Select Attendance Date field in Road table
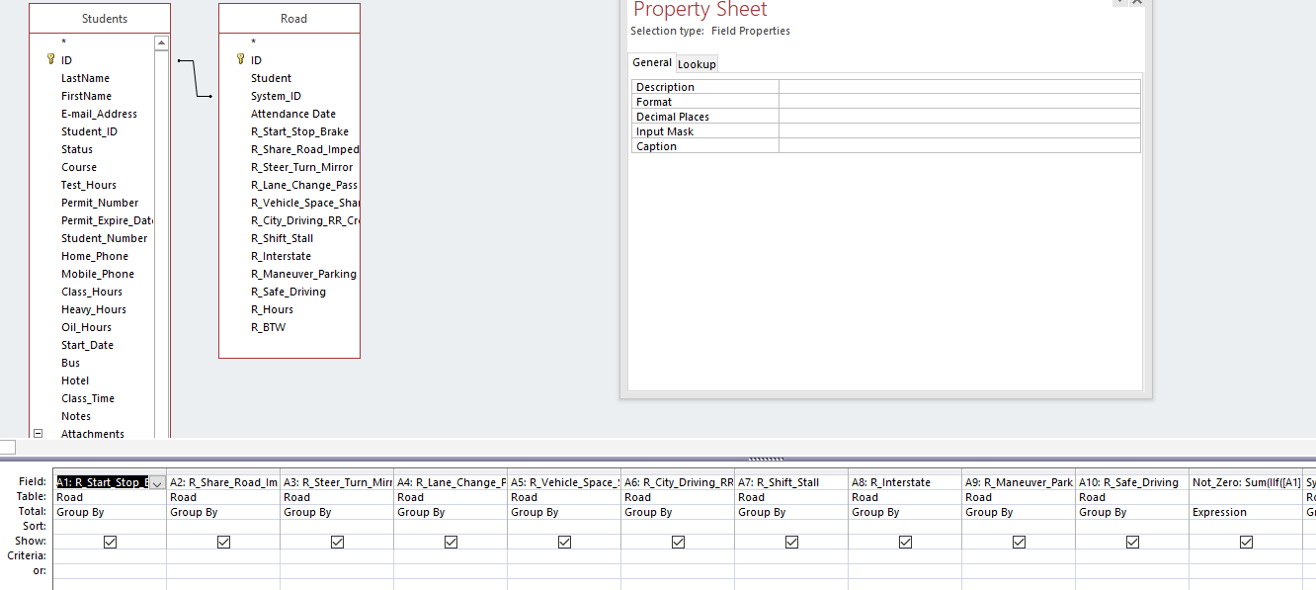This screenshot has width=1316, height=590. click(293, 114)
